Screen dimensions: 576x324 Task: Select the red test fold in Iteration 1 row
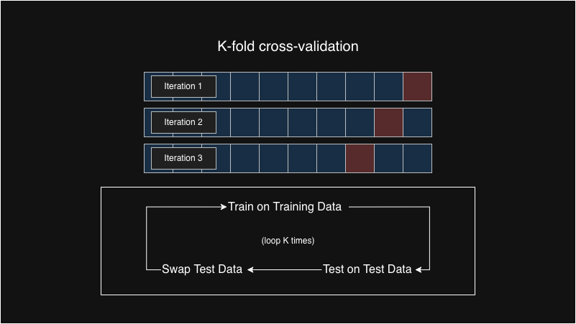coord(418,87)
